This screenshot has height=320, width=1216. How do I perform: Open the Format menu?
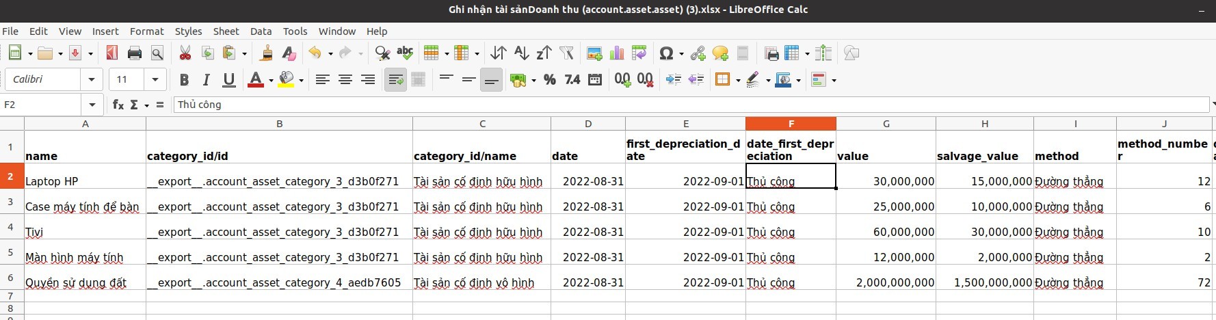[x=146, y=31]
